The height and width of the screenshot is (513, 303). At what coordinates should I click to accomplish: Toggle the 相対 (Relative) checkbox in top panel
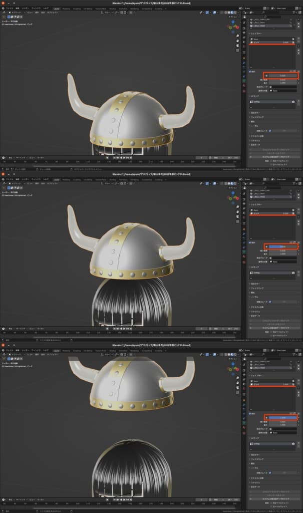pyautogui.click(x=251, y=72)
